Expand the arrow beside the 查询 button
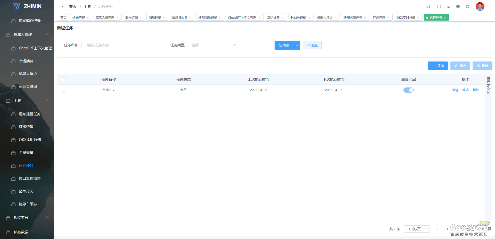Screen dimensions: 495x239 297,45
